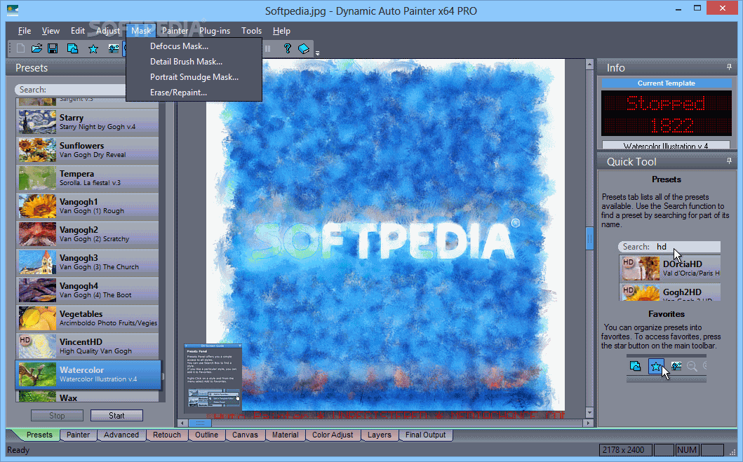Choose the Wax preset row

(x=88, y=396)
